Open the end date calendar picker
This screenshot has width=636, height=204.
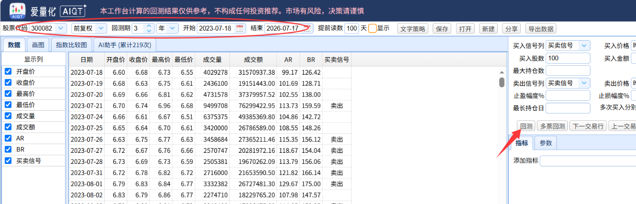[307, 28]
